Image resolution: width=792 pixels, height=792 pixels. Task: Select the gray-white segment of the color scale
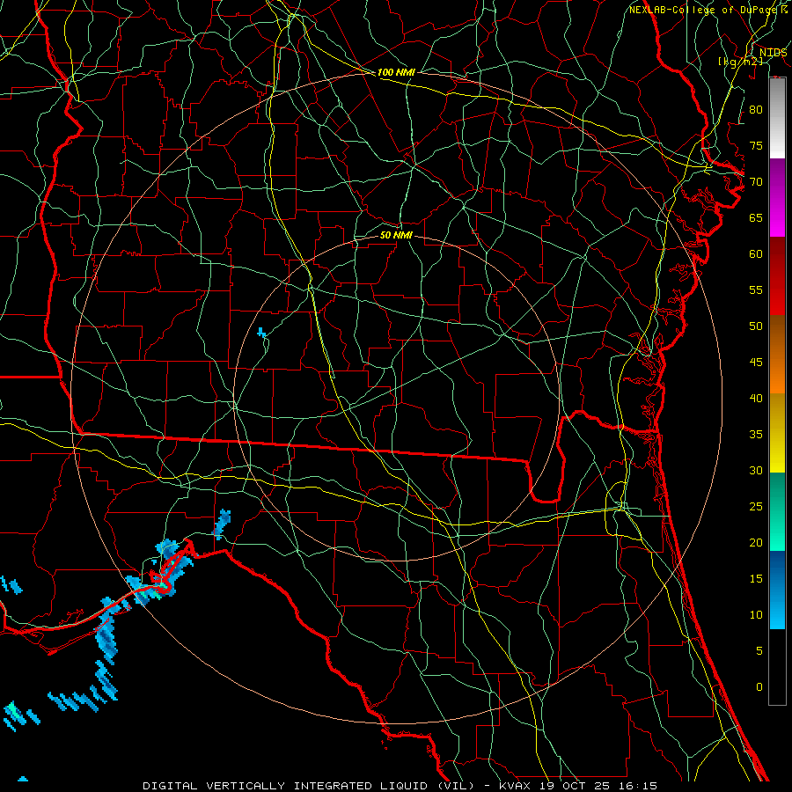click(777, 118)
